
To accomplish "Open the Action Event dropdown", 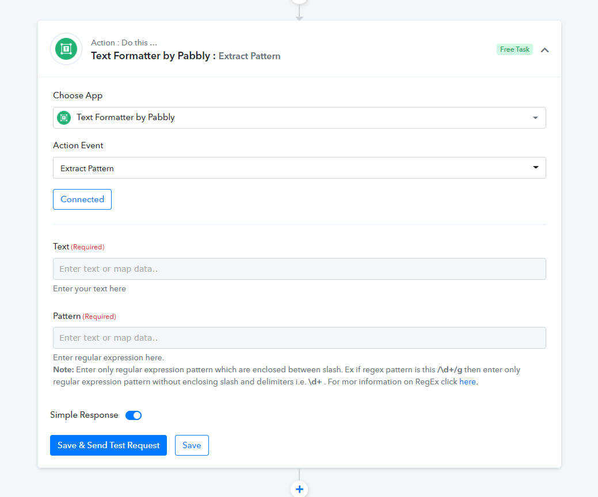I will 299,168.
